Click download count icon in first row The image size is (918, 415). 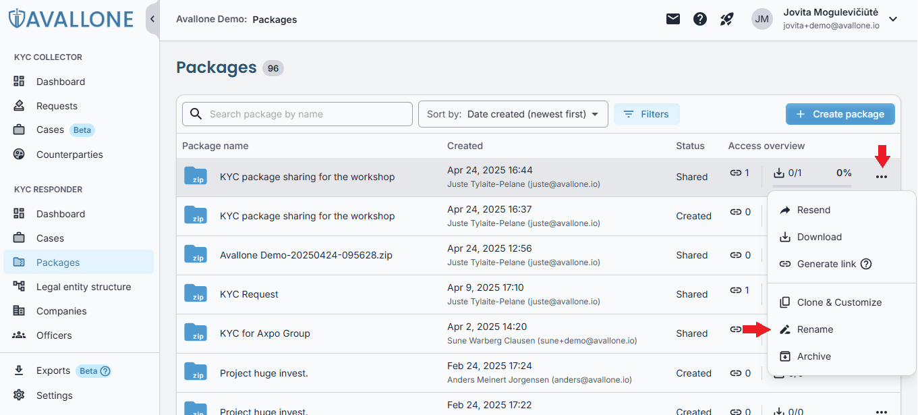779,173
